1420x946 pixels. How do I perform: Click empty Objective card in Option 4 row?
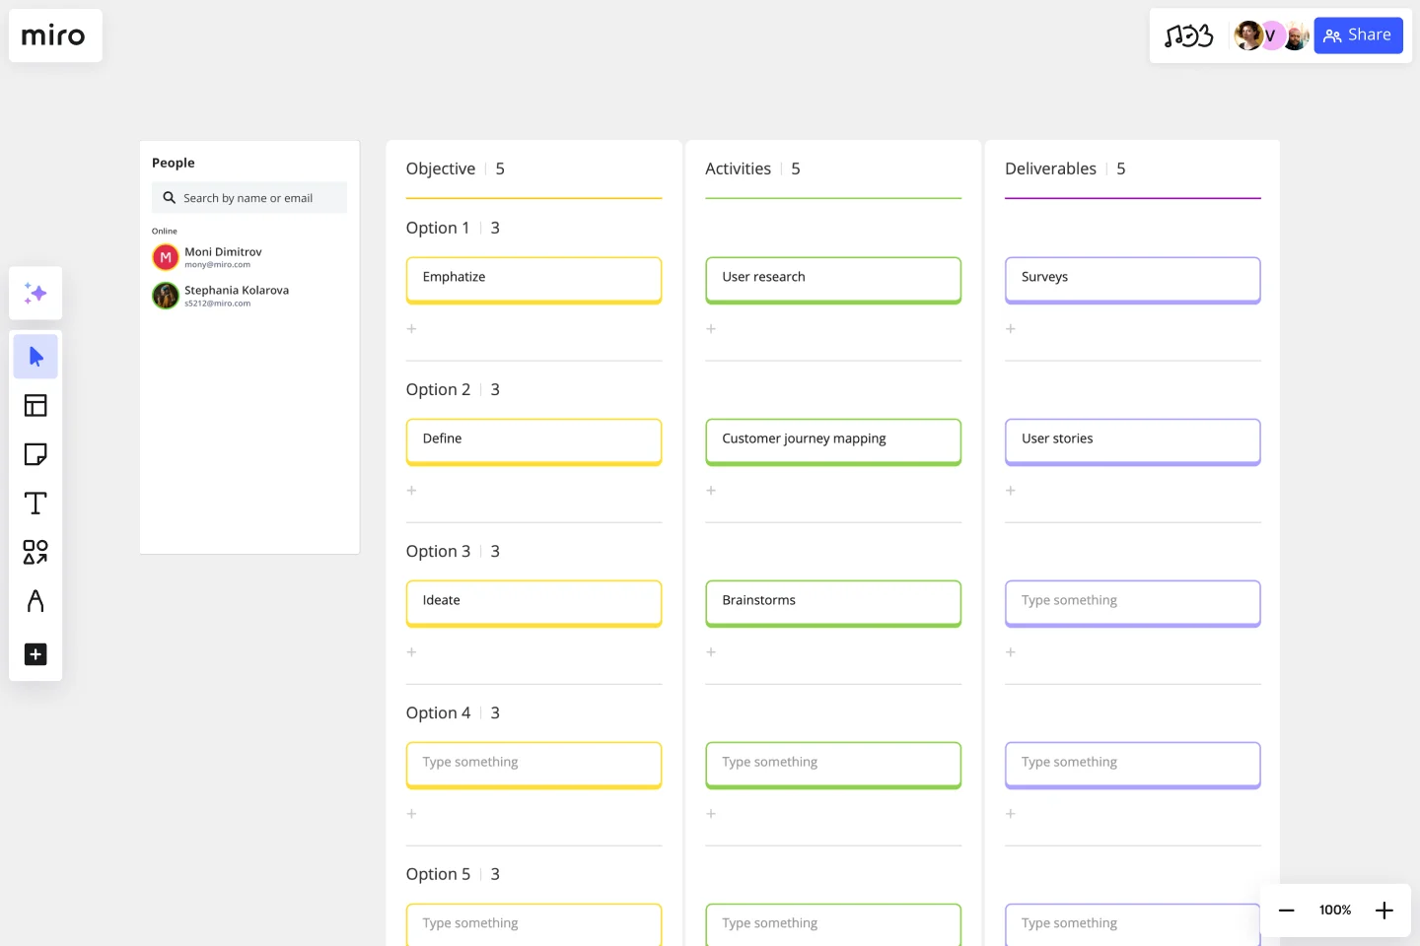(x=533, y=766)
